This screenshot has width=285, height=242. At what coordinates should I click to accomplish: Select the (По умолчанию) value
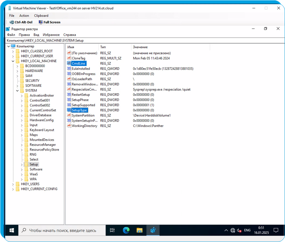point(85,53)
